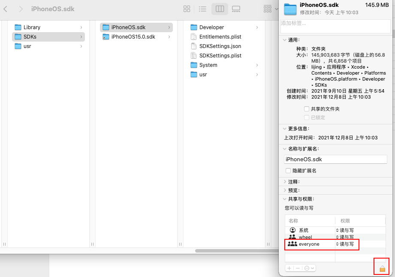
Task: Change wheel privilege dropdown
Action: pyautogui.click(x=345, y=237)
